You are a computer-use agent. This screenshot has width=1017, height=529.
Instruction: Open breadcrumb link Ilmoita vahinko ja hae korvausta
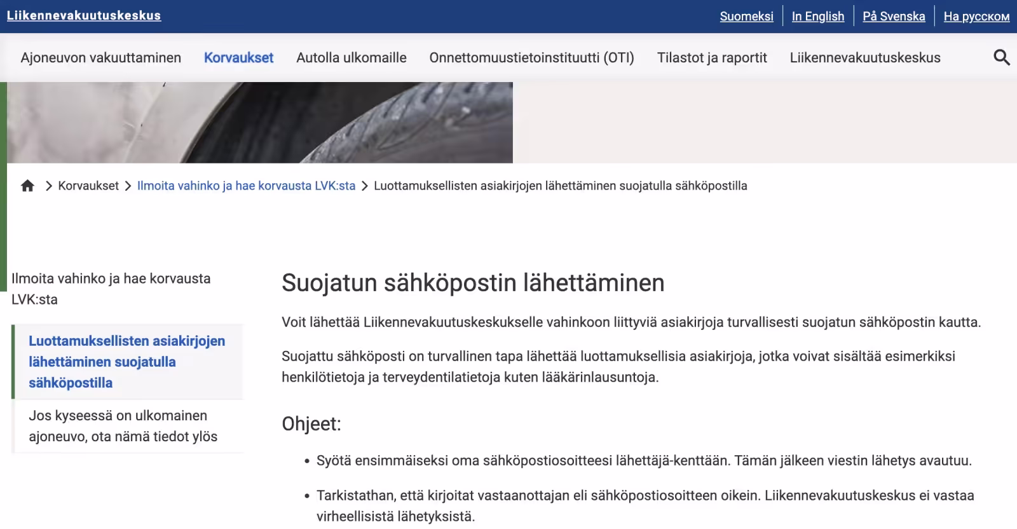pos(246,186)
